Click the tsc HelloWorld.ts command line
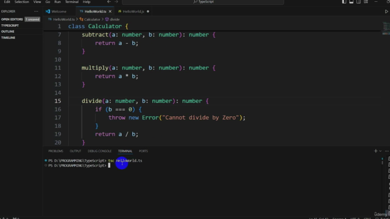This screenshot has width=390, height=219. tap(125, 161)
